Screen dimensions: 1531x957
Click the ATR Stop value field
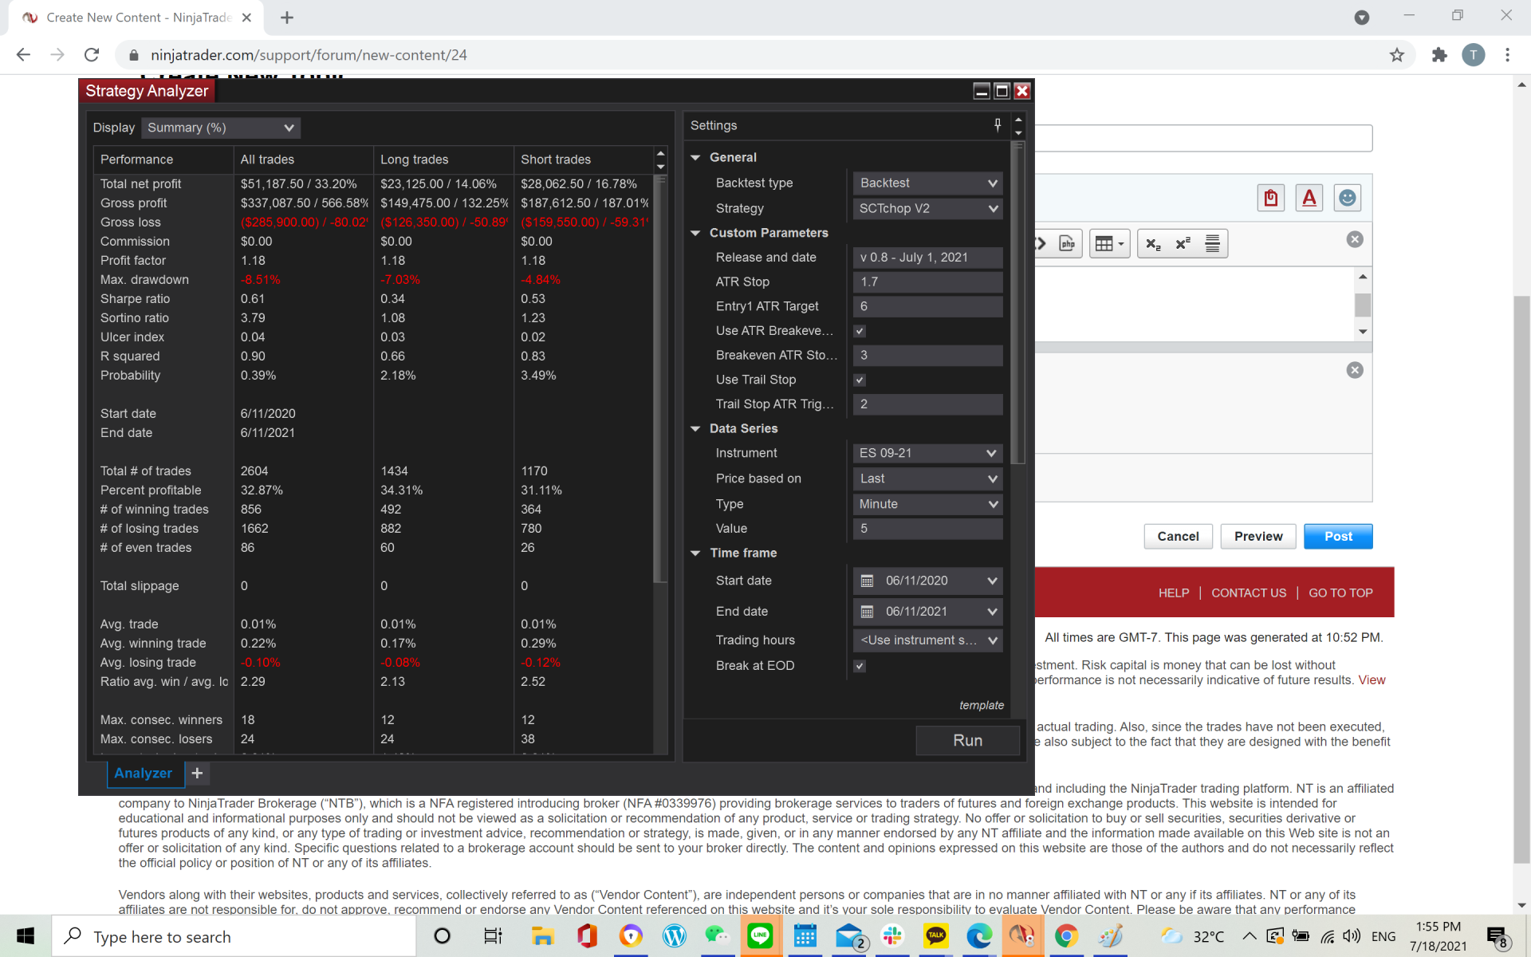pos(927,282)
